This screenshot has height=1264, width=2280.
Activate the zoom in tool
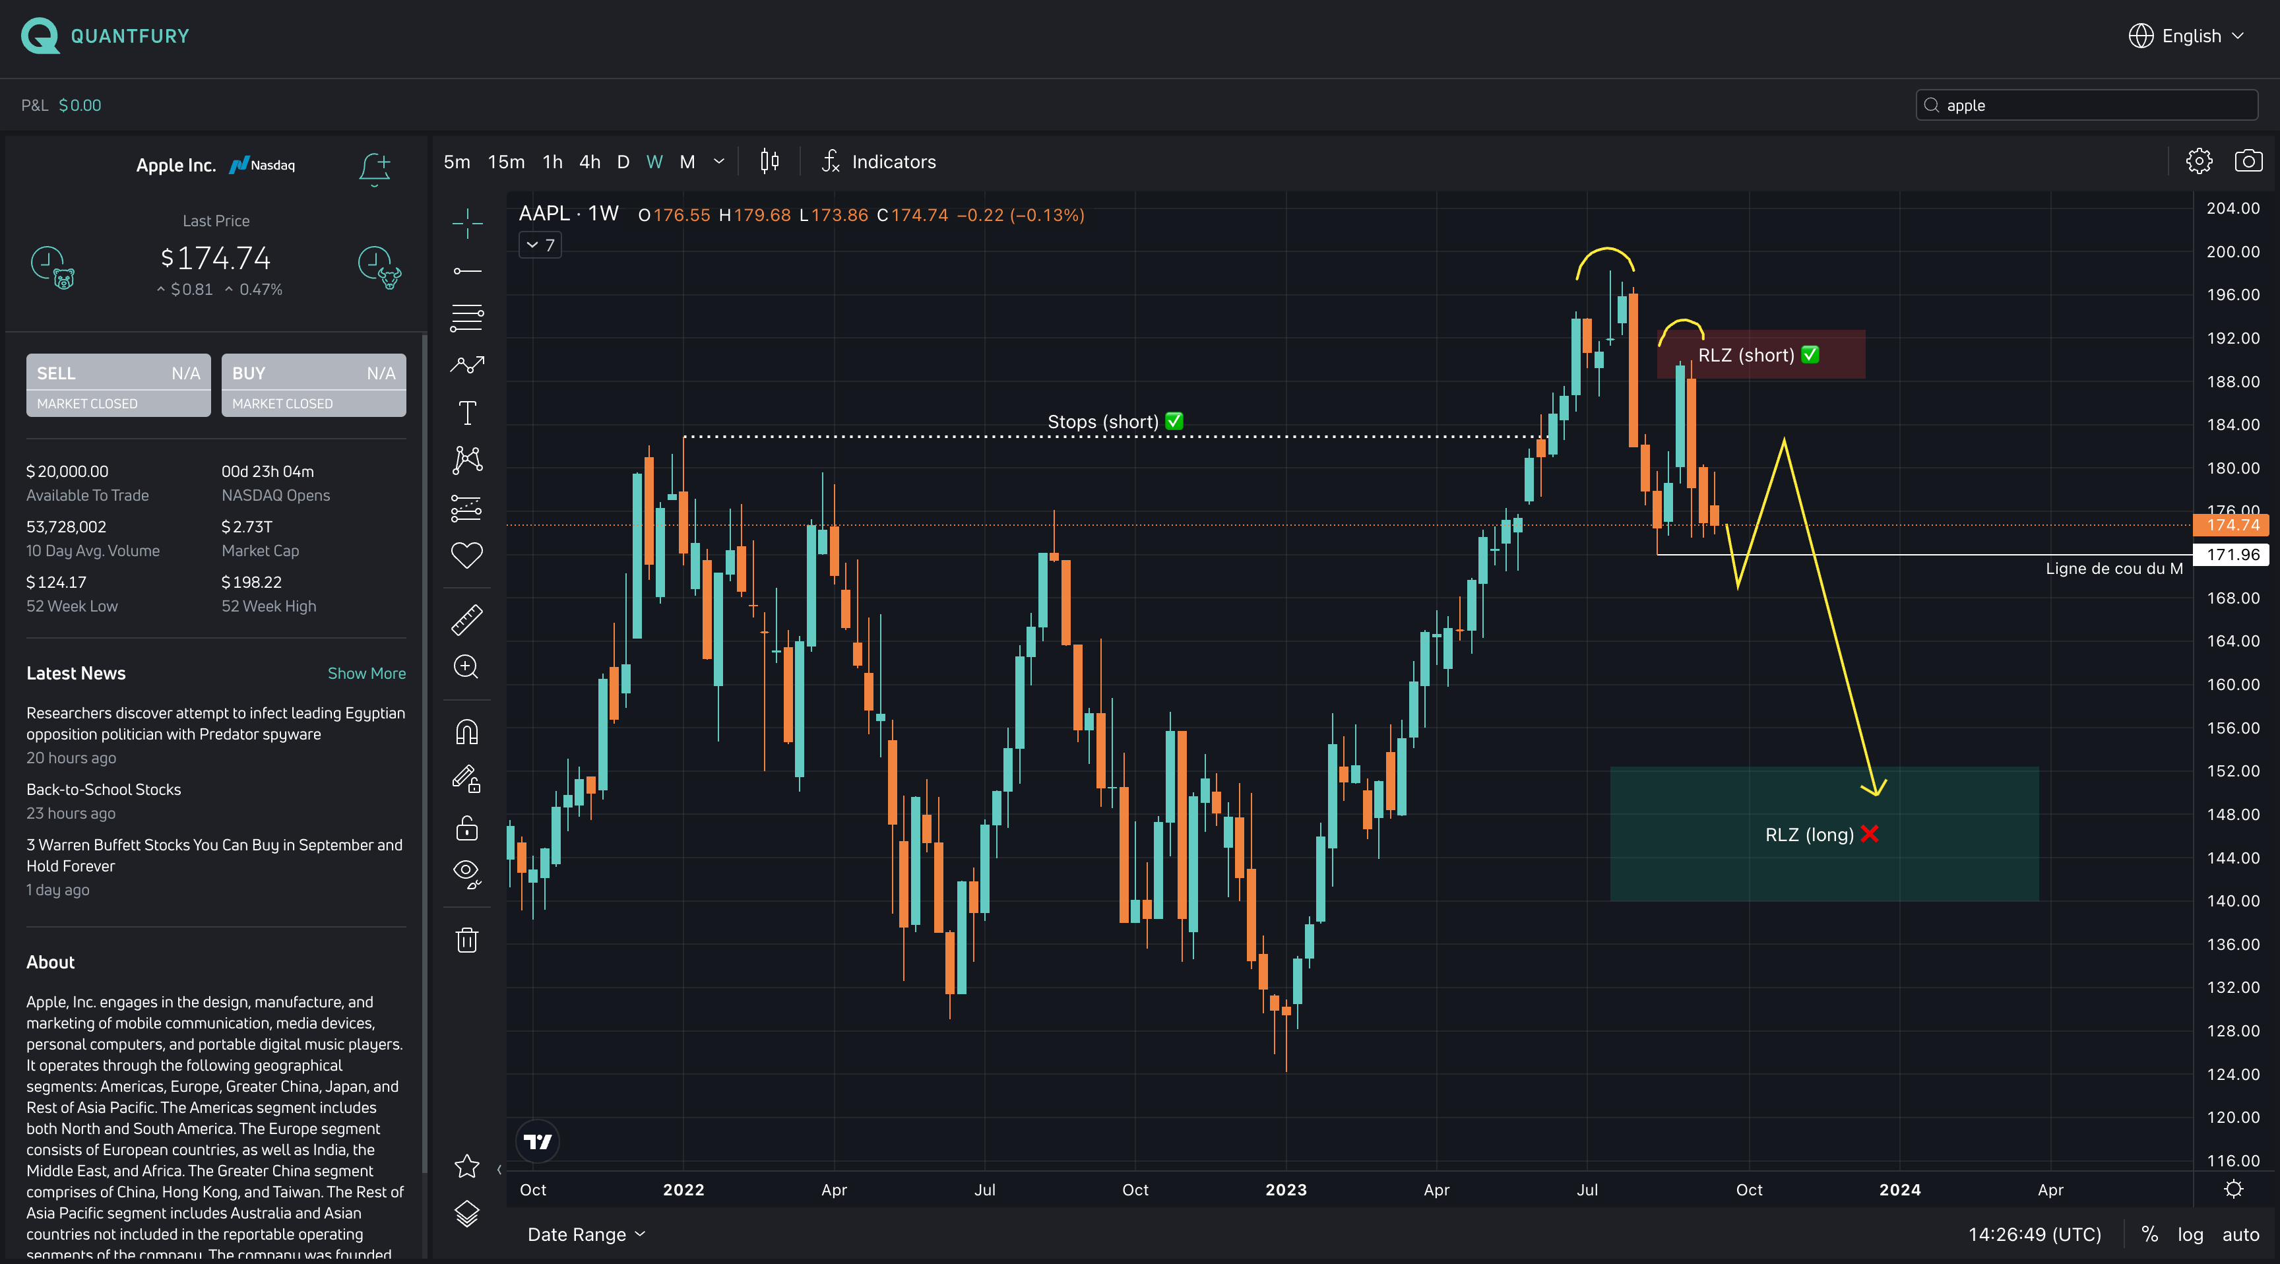[x=466, y=666]
